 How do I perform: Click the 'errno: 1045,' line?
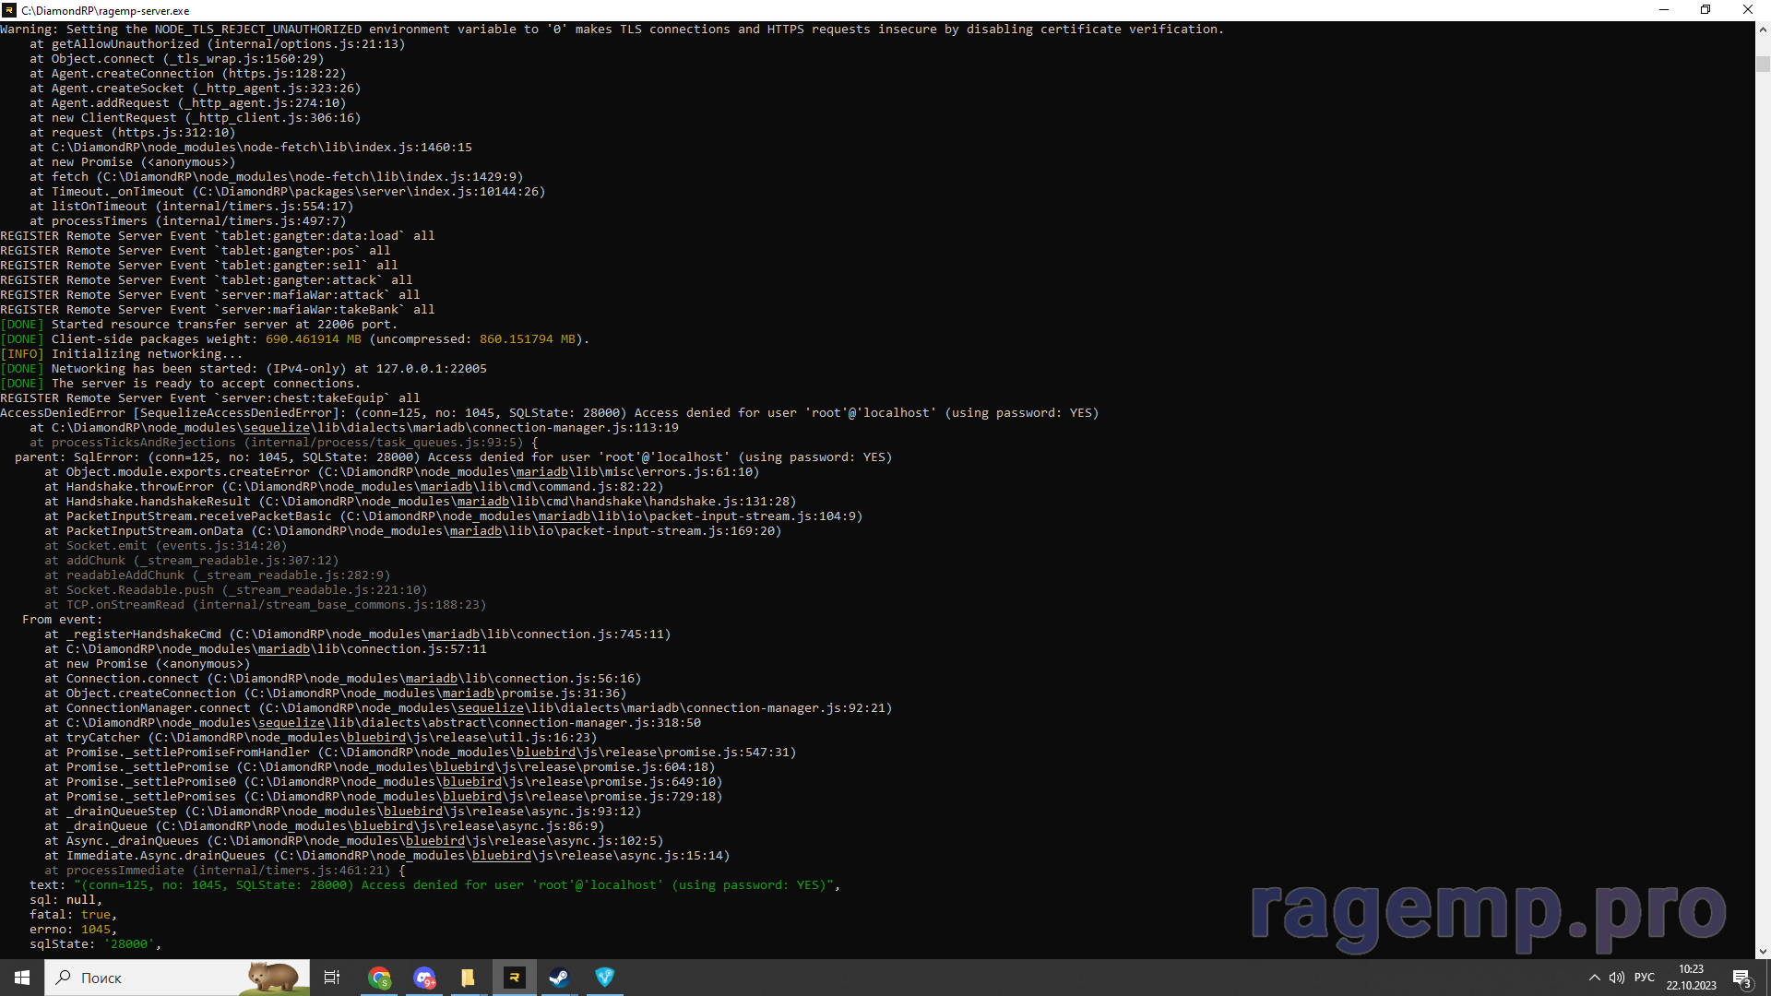(74, 930)
